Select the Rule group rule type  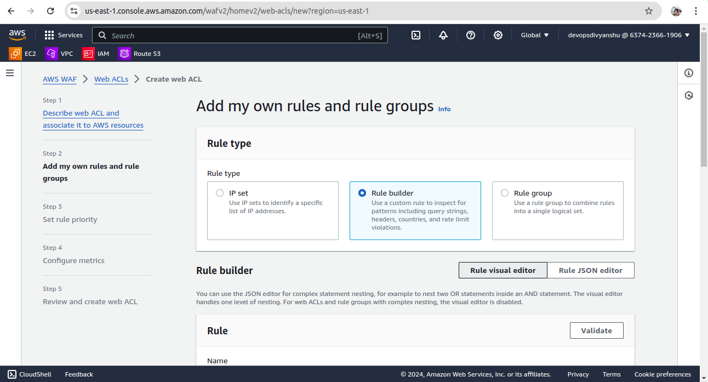pos(505,193)
